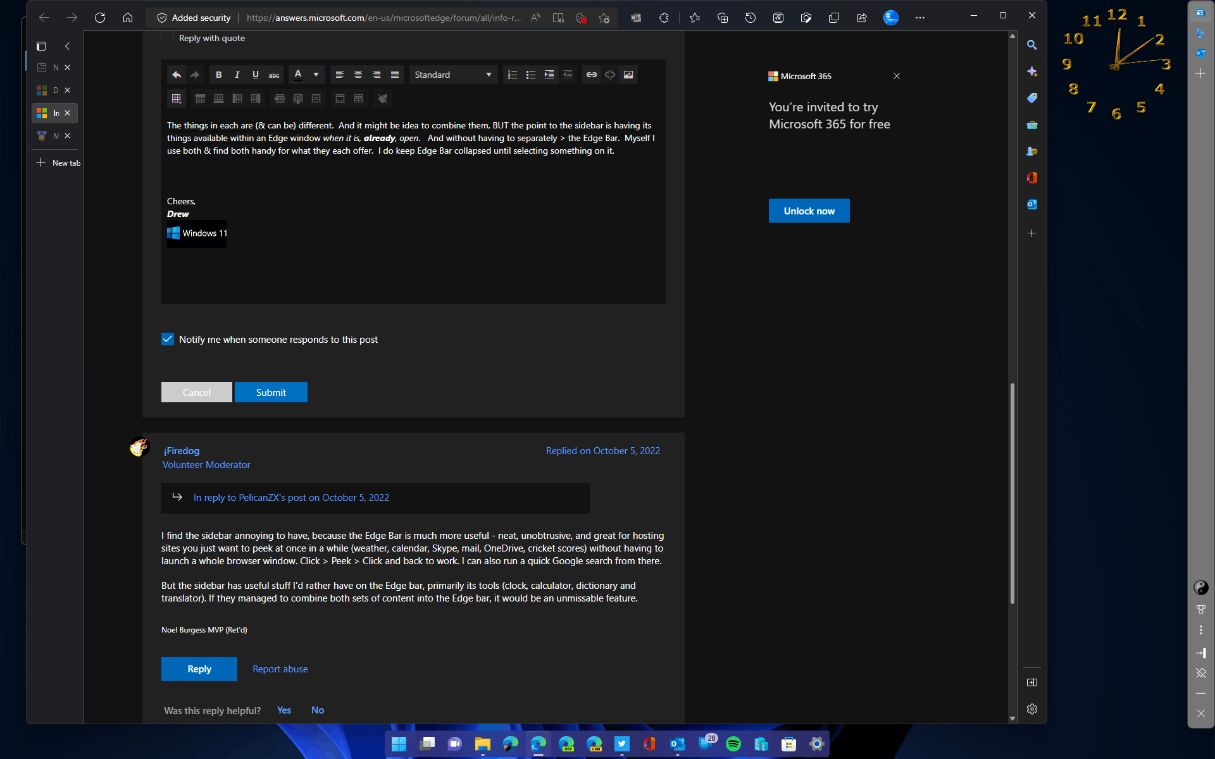Undo last edit in reply editor
This screenshot has width=1215, height=759.
[x=177, y=75]
